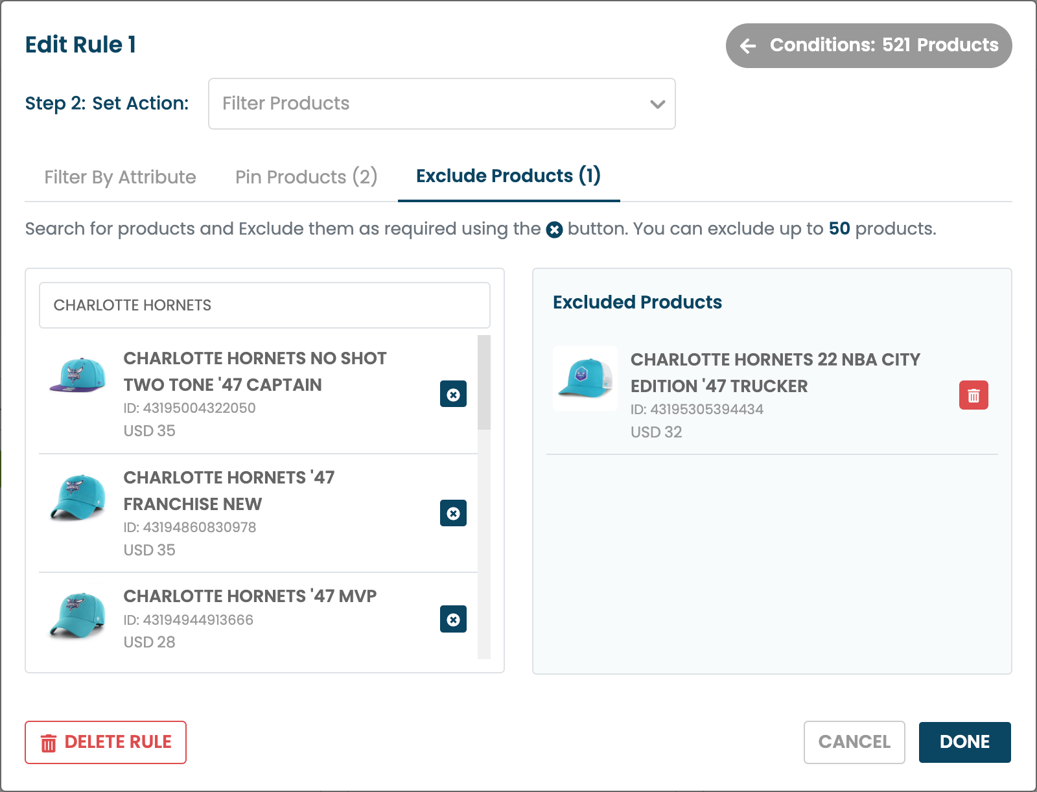The height and width of the screenshot is (792, 1037).
Task: Click the Excluded Products heading
Action: pos(637,302)
